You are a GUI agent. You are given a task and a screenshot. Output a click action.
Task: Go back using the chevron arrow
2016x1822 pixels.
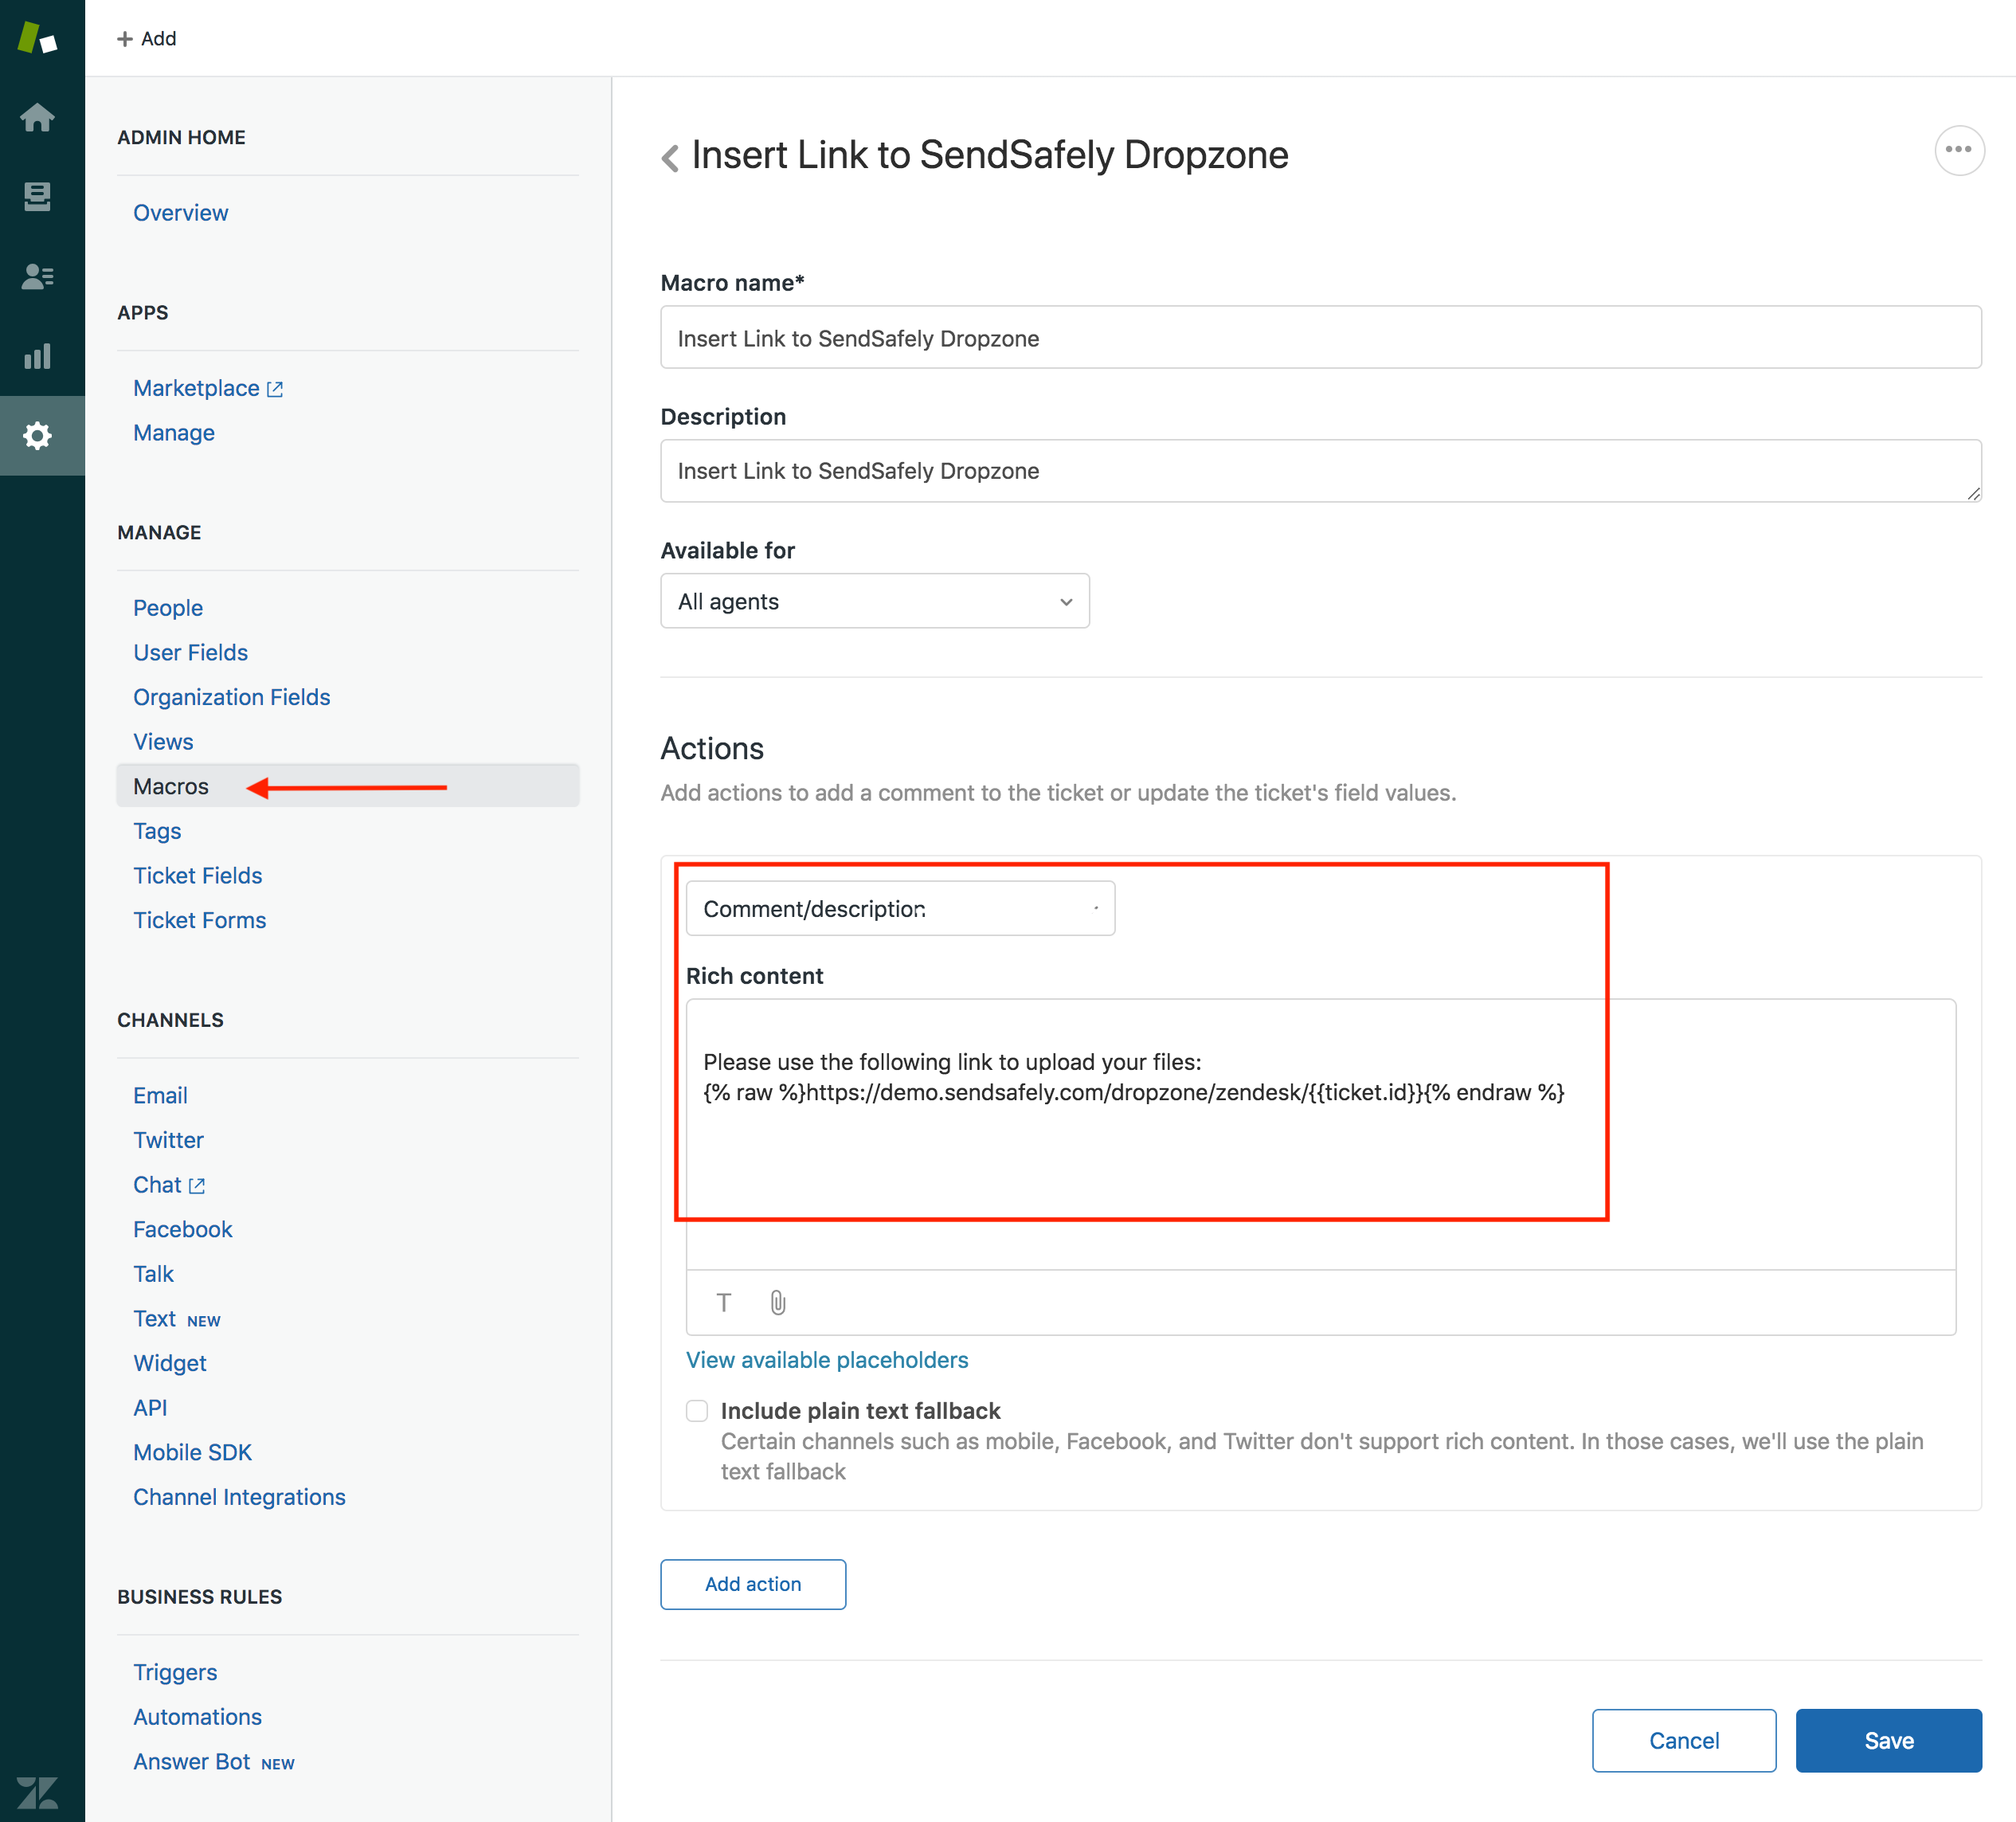click(670, 157)
